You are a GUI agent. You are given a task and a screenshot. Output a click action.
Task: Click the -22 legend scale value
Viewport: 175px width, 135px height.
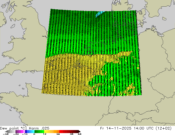(16, 134)
